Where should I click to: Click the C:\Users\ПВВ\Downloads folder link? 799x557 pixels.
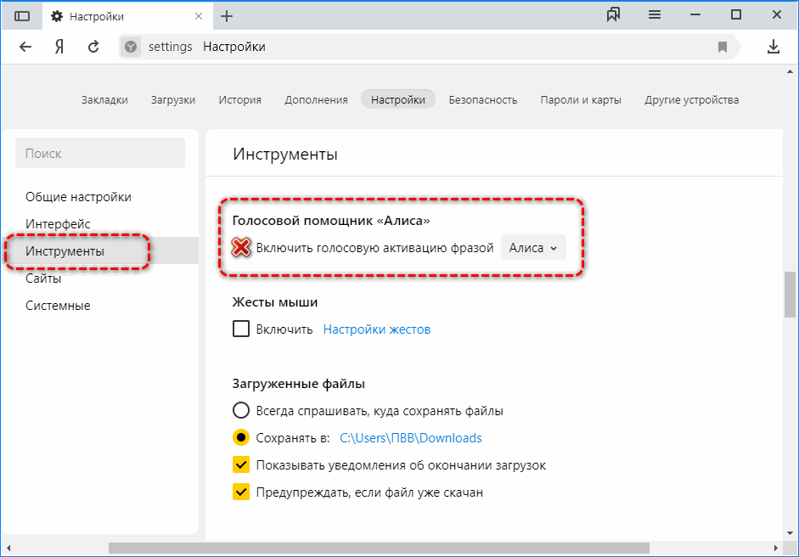coord(410,438)
